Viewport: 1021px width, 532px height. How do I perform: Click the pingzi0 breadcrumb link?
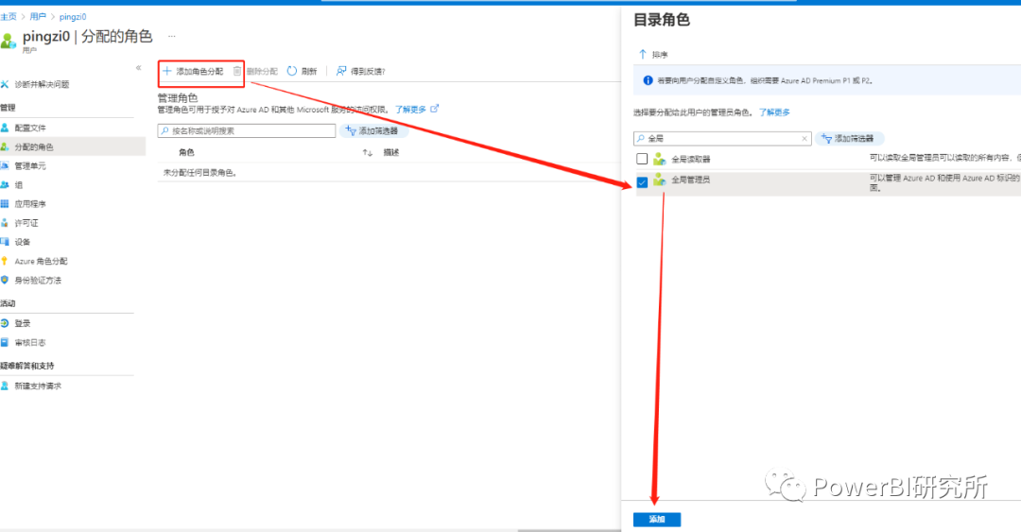(72, 17)
